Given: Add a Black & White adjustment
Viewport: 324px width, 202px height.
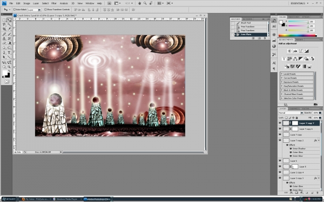Looking at the screenshot, I should click(x=301, y=59).
